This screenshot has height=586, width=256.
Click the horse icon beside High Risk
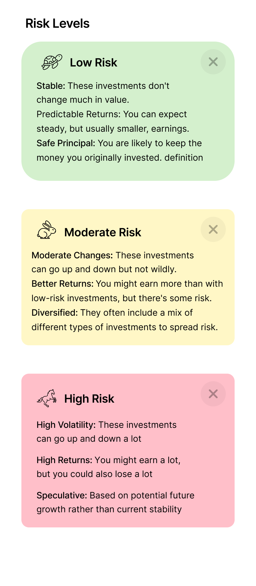coord(47,398)
